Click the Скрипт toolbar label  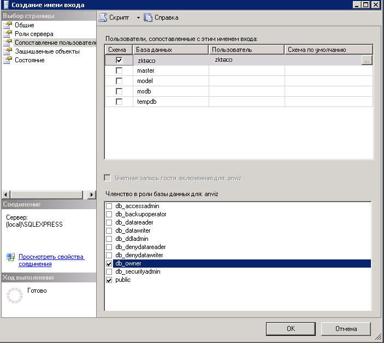pyautogui.click(x=119, y=17)
